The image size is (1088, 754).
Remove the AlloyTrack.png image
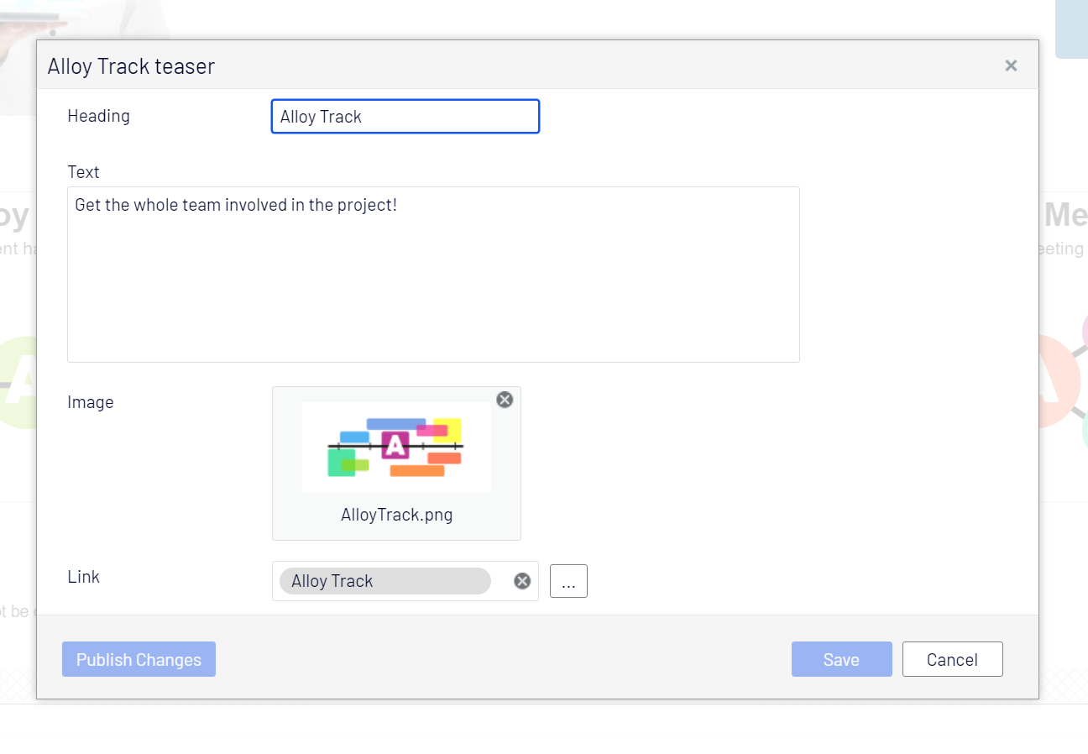point(505,400)
